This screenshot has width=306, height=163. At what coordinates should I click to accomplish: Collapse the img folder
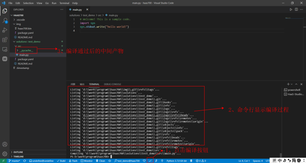point(14,24)
